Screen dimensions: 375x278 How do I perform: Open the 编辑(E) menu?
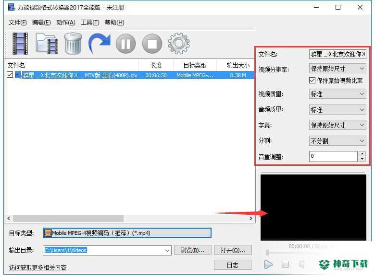tap(41, 23)
